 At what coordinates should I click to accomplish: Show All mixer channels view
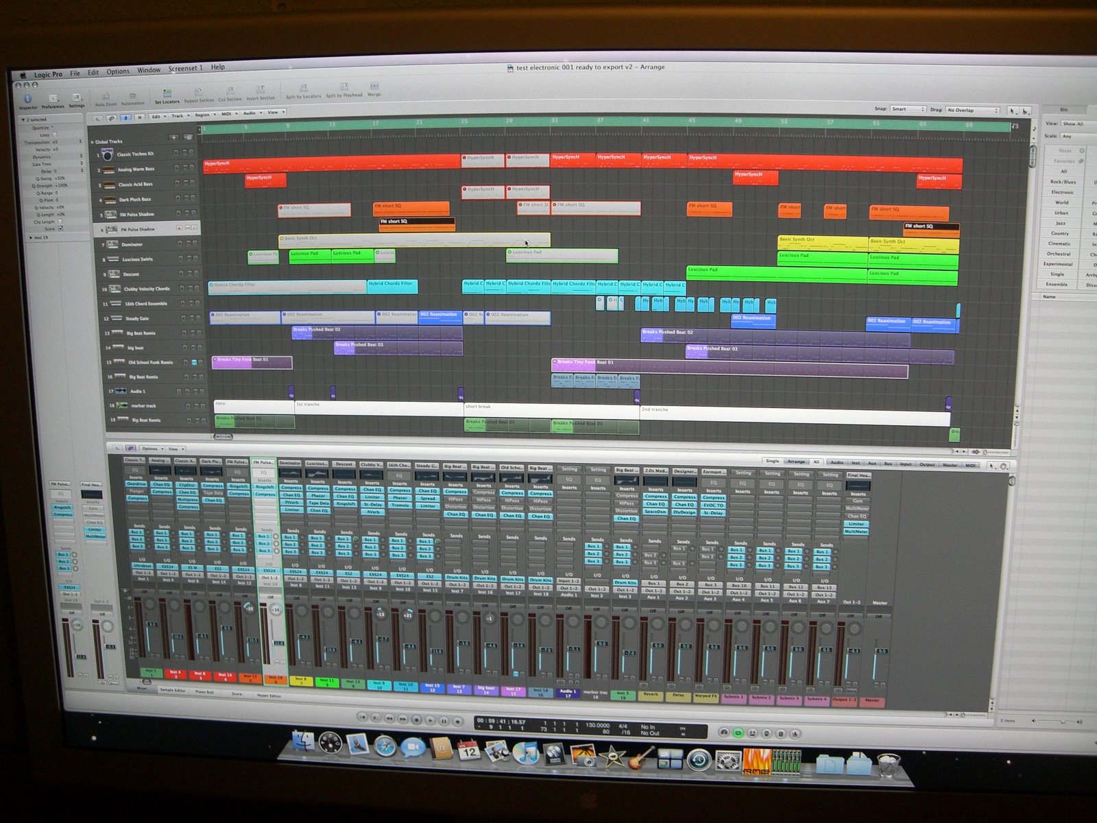click(816, 462)
